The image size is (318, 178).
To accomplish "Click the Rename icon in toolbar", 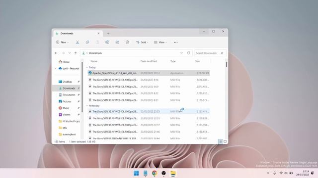I will (x=107, y=42).
